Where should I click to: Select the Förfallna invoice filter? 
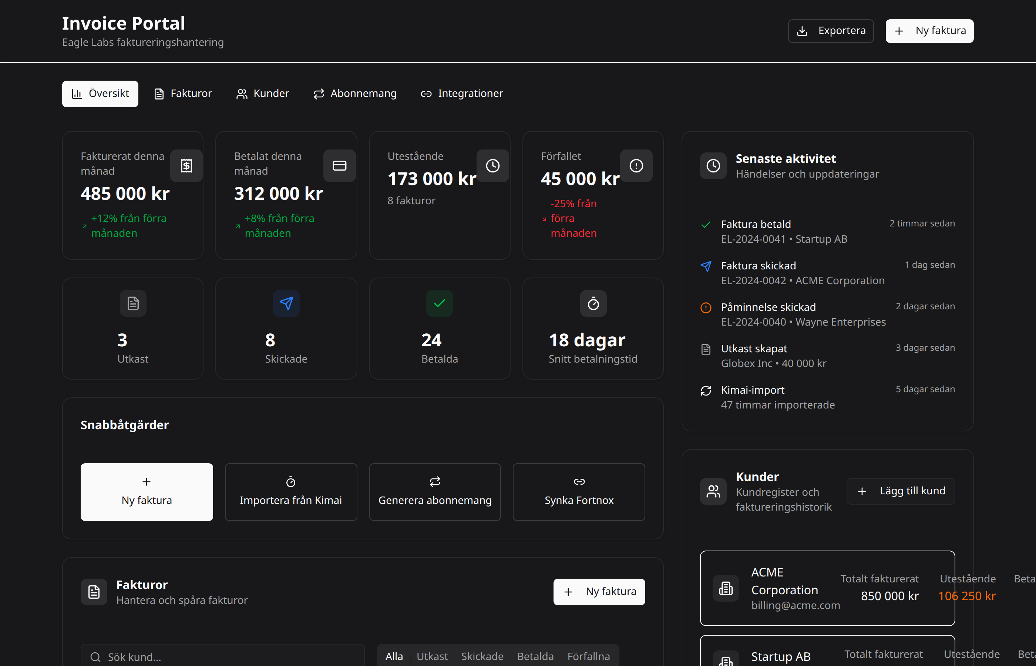point(588,656)
